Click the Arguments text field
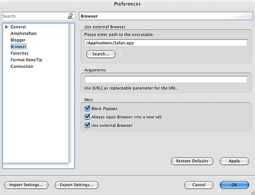Viewport: 255px width, 195px height. tap(166, 79)
